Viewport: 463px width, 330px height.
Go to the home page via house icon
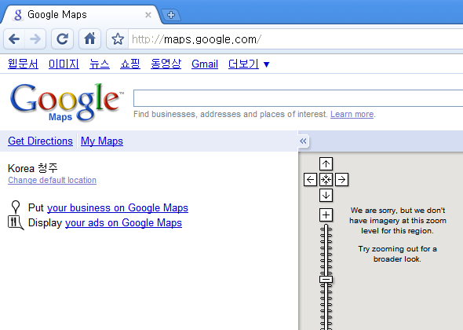(89, 38)
